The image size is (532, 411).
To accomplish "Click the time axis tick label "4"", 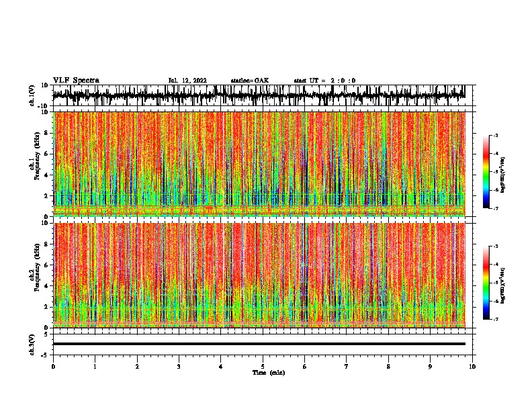I will click(221, 367).
